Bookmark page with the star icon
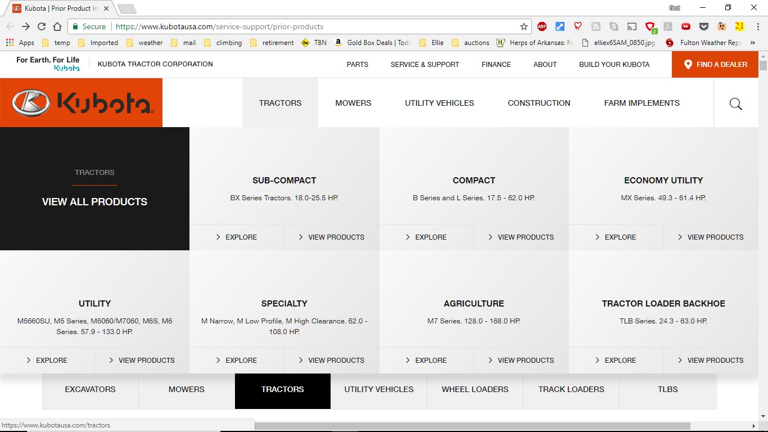768x432 pixels. pos(523,26)
